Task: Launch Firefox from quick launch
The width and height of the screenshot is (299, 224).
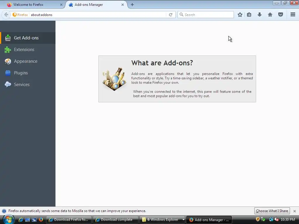Action: point(41,220)
